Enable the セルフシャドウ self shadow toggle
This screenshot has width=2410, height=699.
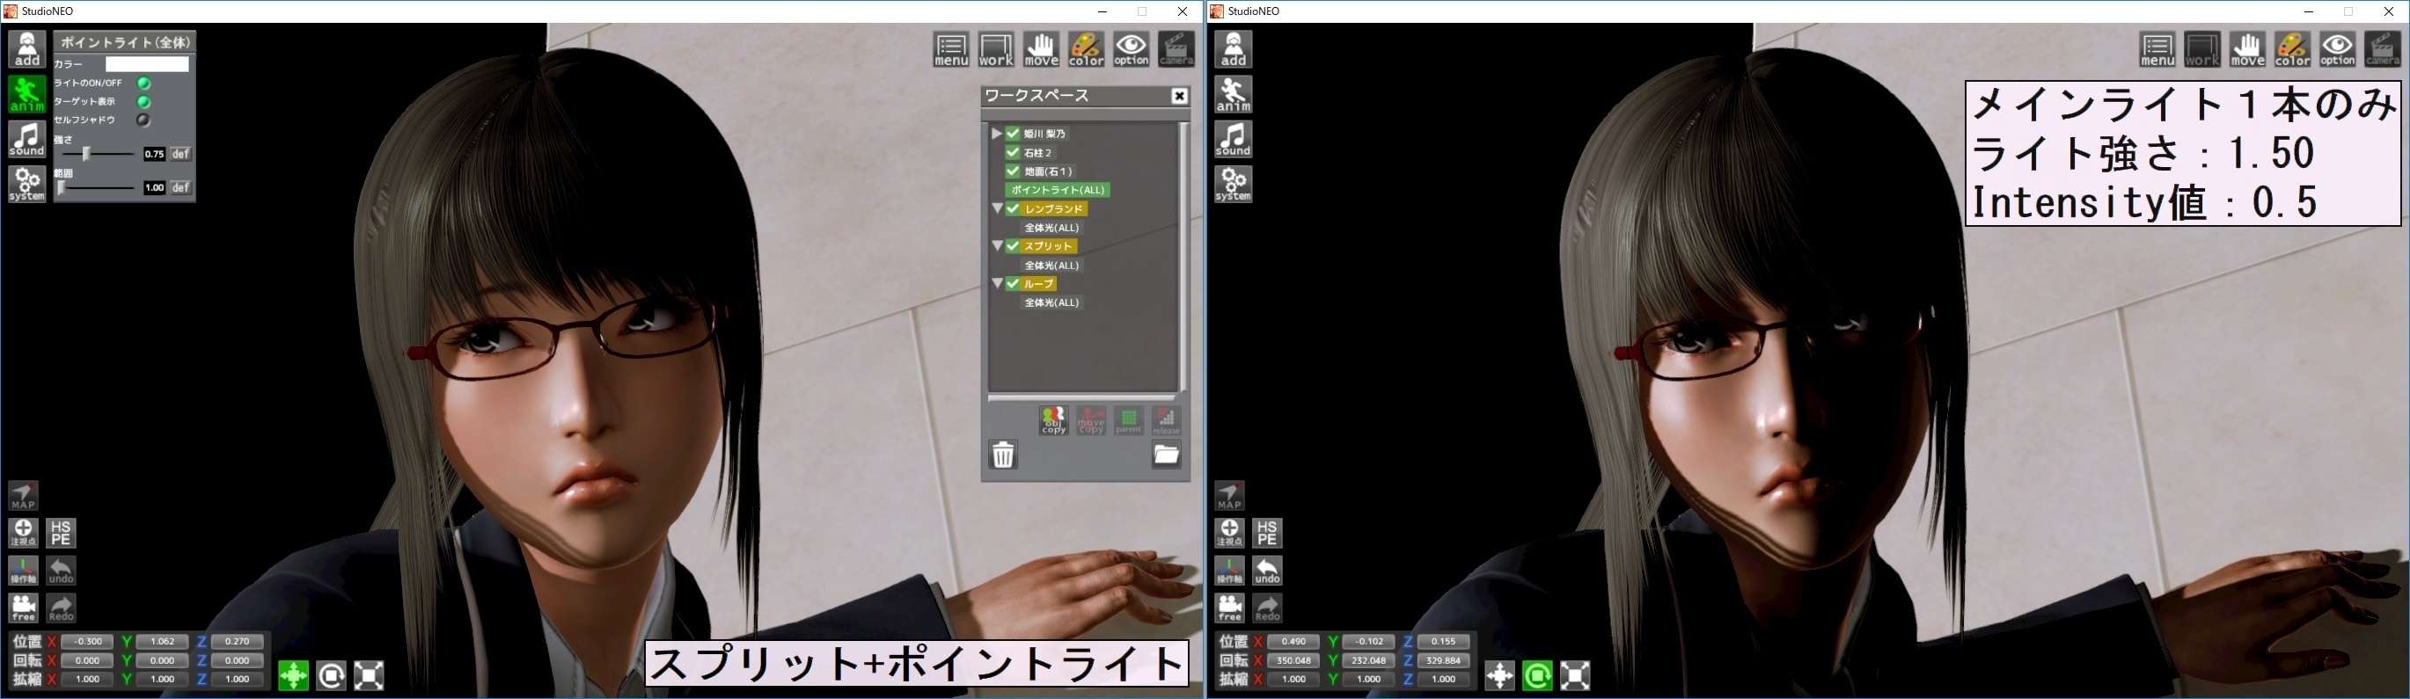coord(144,120)
